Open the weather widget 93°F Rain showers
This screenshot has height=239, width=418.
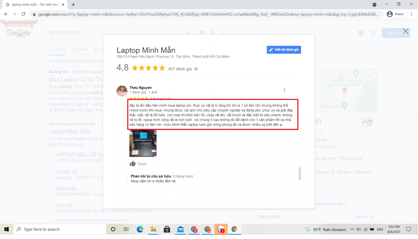pyautogui.click(x=326, y=229)
